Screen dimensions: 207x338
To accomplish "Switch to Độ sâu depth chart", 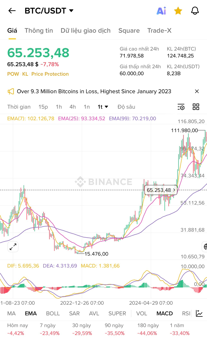I will 126,107.
